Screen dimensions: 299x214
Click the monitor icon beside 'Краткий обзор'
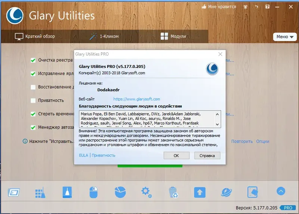click(x=19, y=36)
